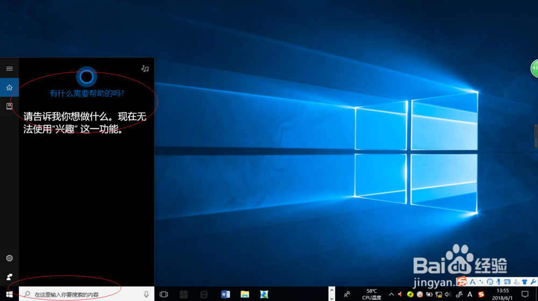
Task: Open File Explorer from taskbar
Action: click(x=245, y=294)
